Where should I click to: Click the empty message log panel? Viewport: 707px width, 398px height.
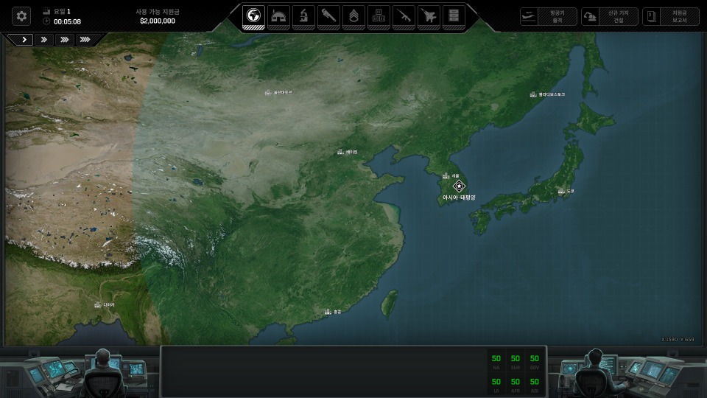[x=323, y=372]
